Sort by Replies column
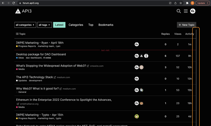This screenshot has height=126, width=211. (x=165, y=34)
